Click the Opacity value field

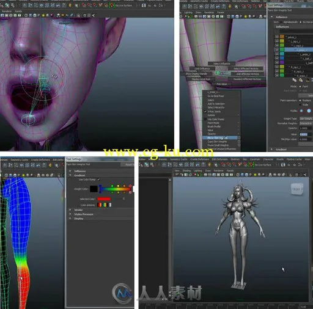click(305, 128)
